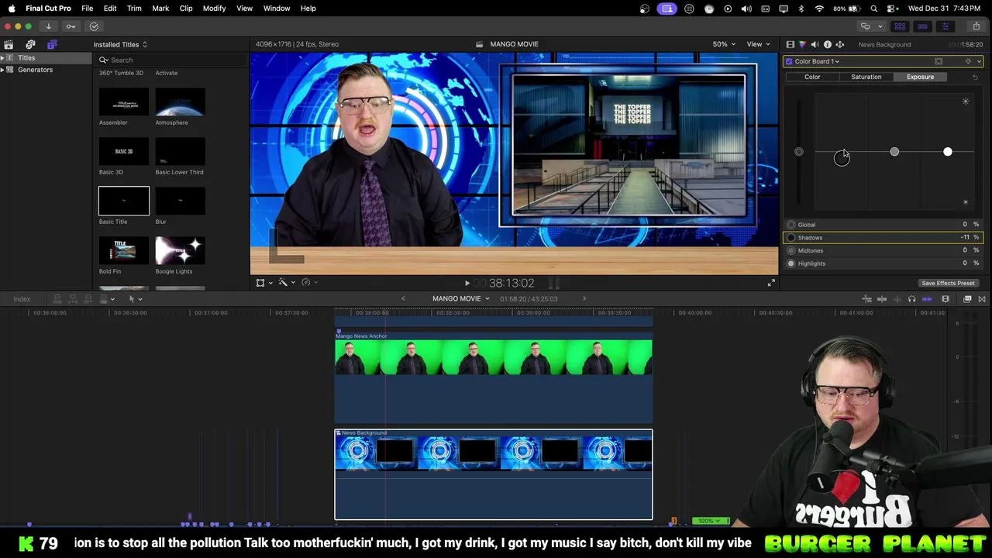Open Effects browser icon
Image resolution: width=992 pixels, height=558 pixels.
coord(967,298)
